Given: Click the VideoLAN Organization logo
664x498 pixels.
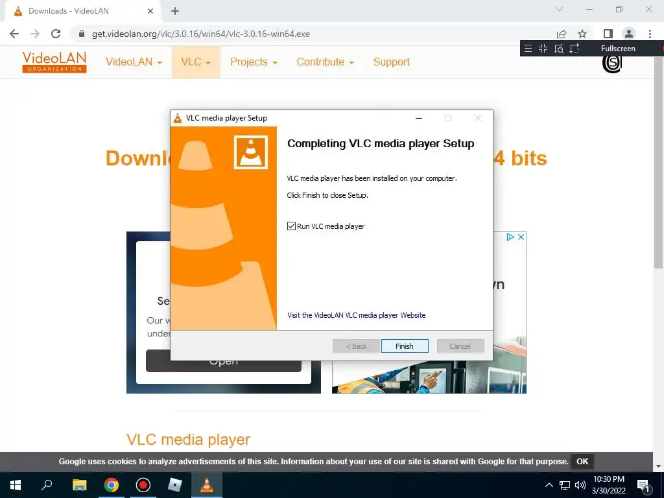Looking at the screenshot, I should pos(54,62).
